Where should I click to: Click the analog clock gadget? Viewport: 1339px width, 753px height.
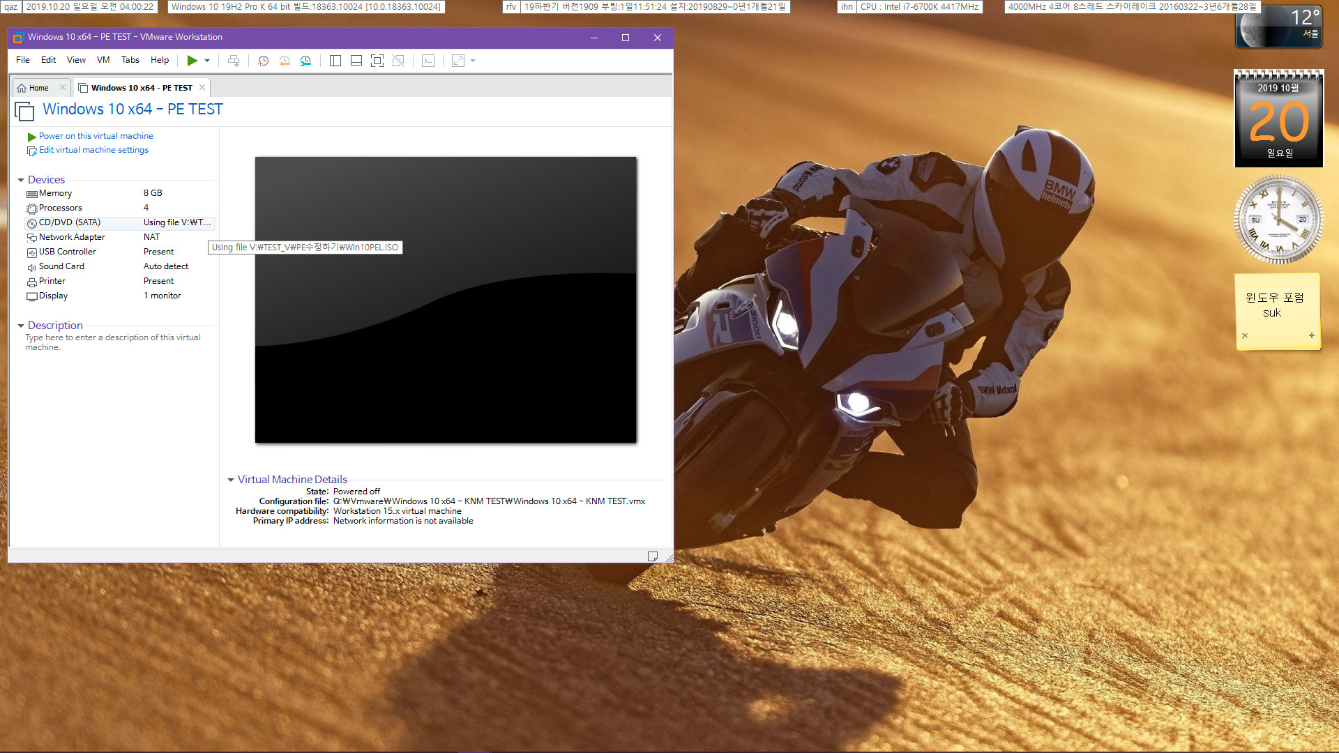tap(1278, 220)
